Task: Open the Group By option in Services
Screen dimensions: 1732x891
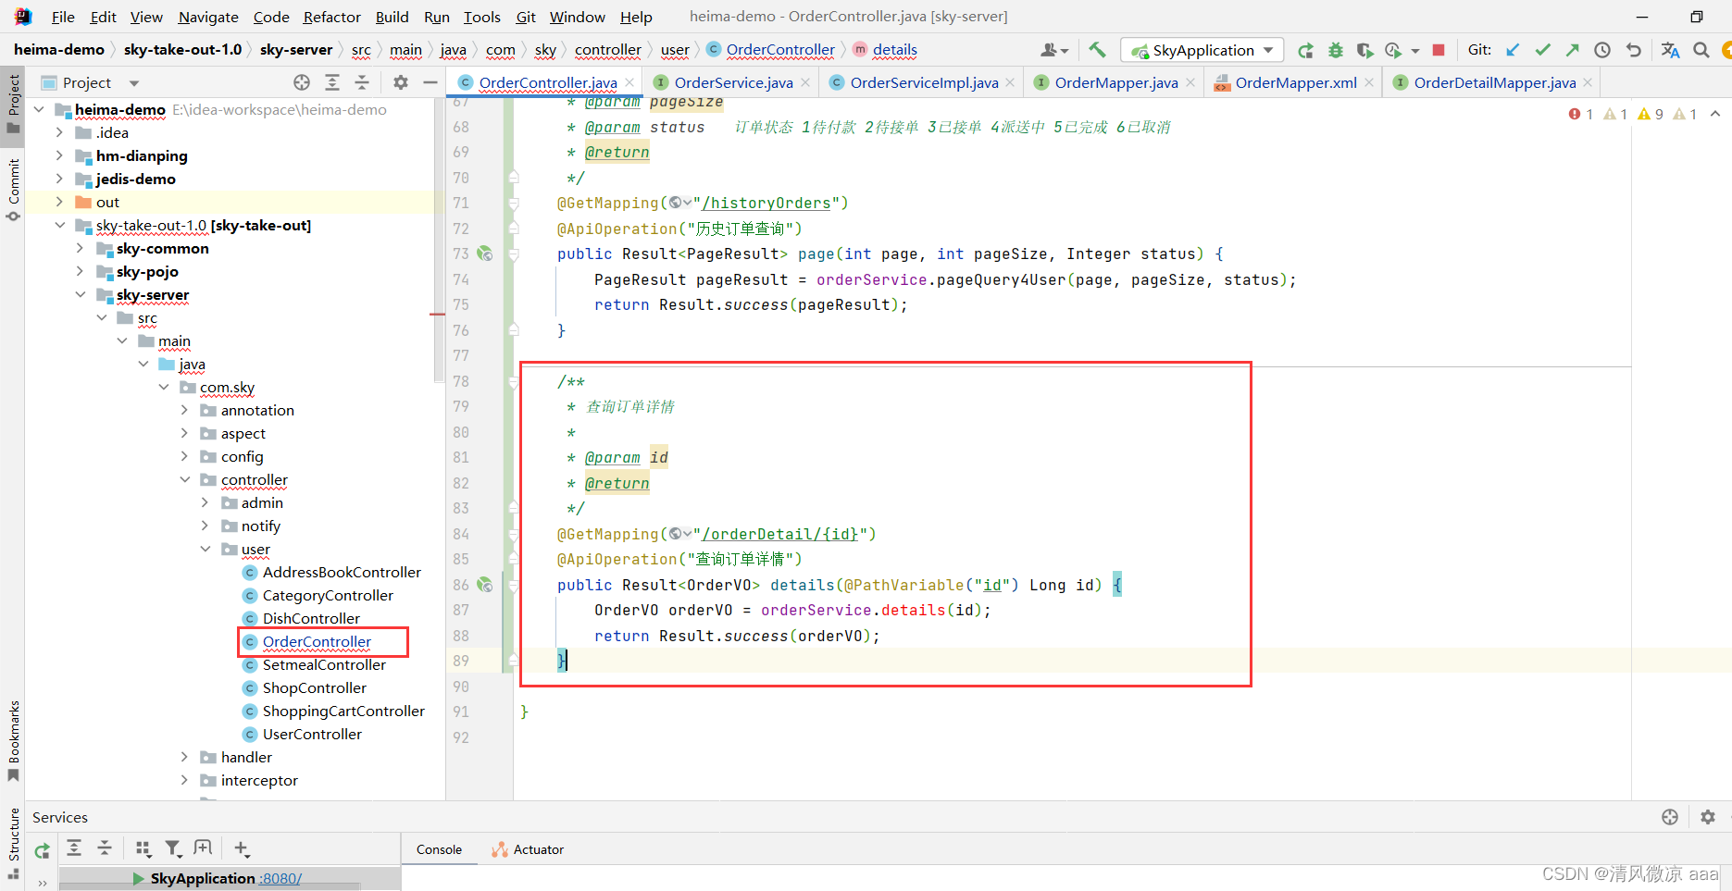Action: click(143, 848)
